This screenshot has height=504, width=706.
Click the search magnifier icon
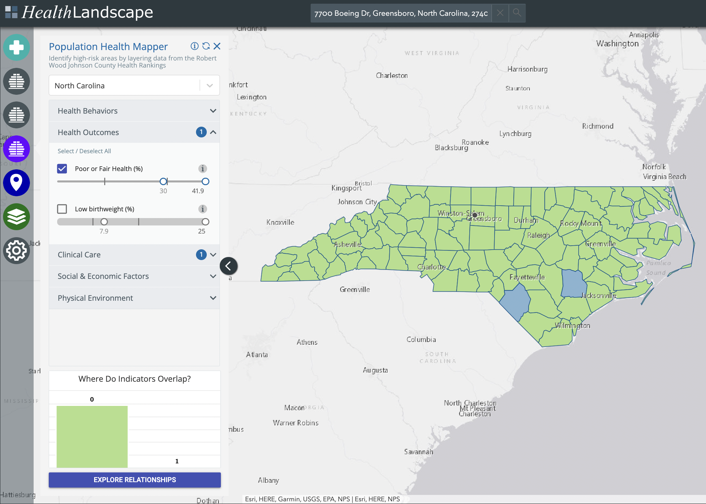click(x=517, y=13)
